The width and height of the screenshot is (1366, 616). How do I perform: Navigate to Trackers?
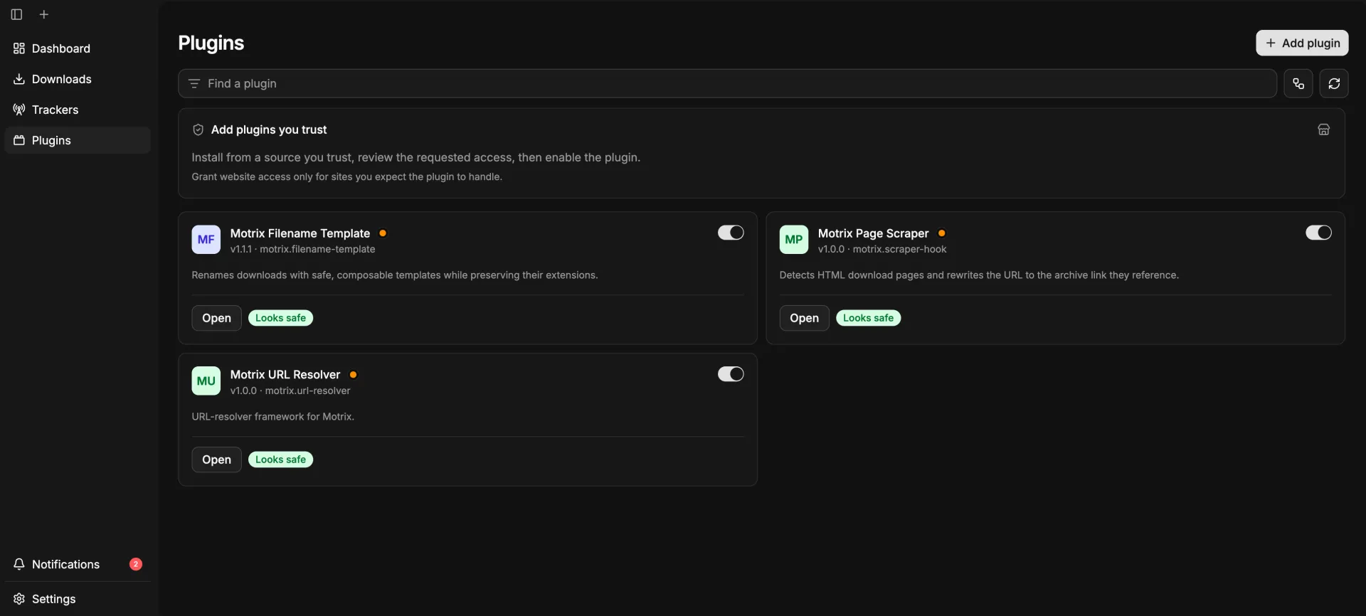coord(78,110)
